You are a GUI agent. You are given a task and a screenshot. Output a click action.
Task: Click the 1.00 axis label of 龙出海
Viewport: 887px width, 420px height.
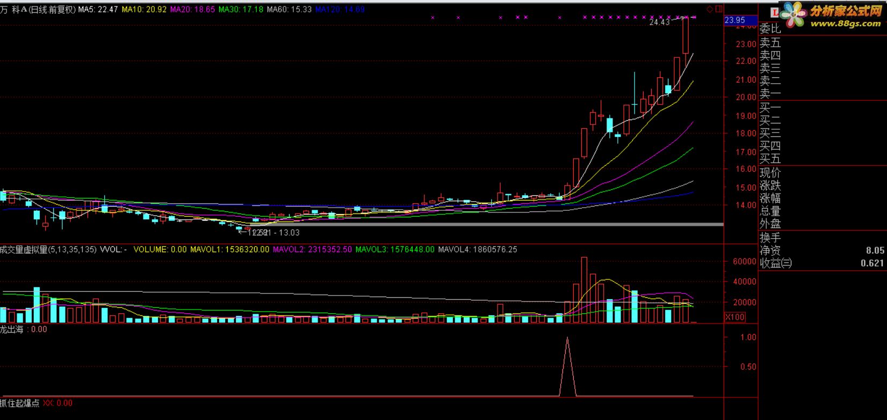pos(748,337)
